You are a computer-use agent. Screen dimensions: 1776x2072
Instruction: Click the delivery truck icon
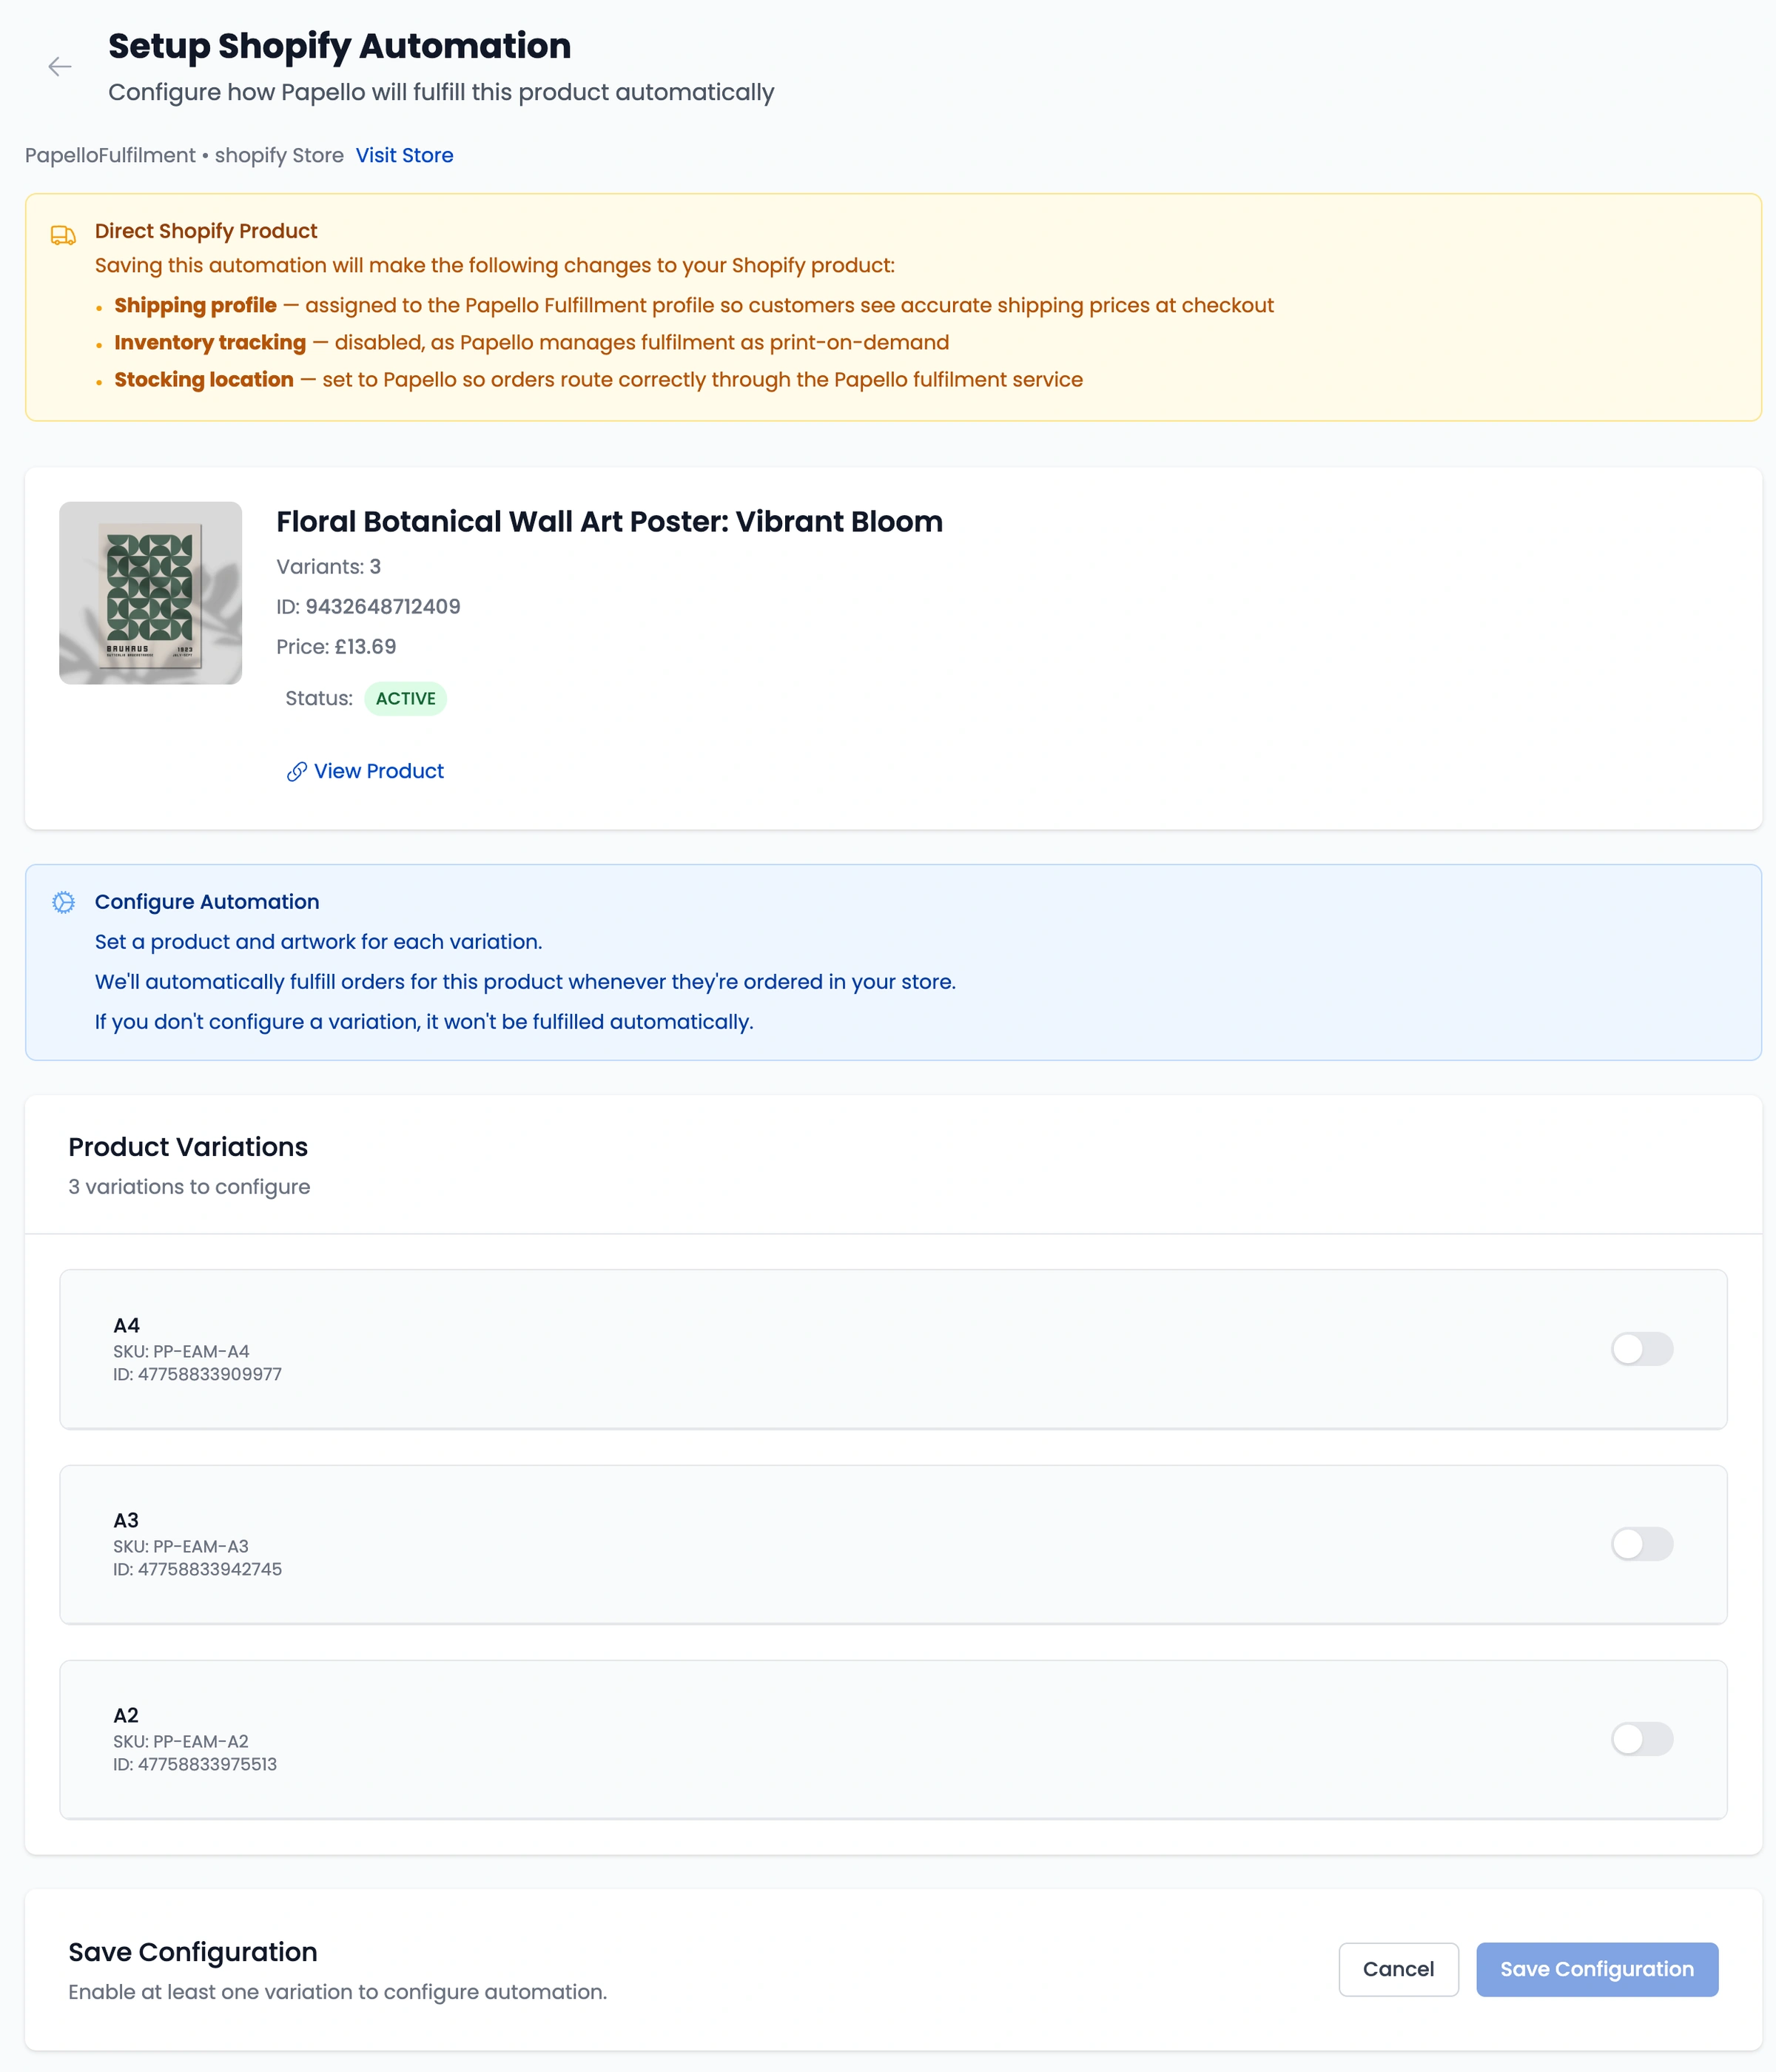click(63, 235)
